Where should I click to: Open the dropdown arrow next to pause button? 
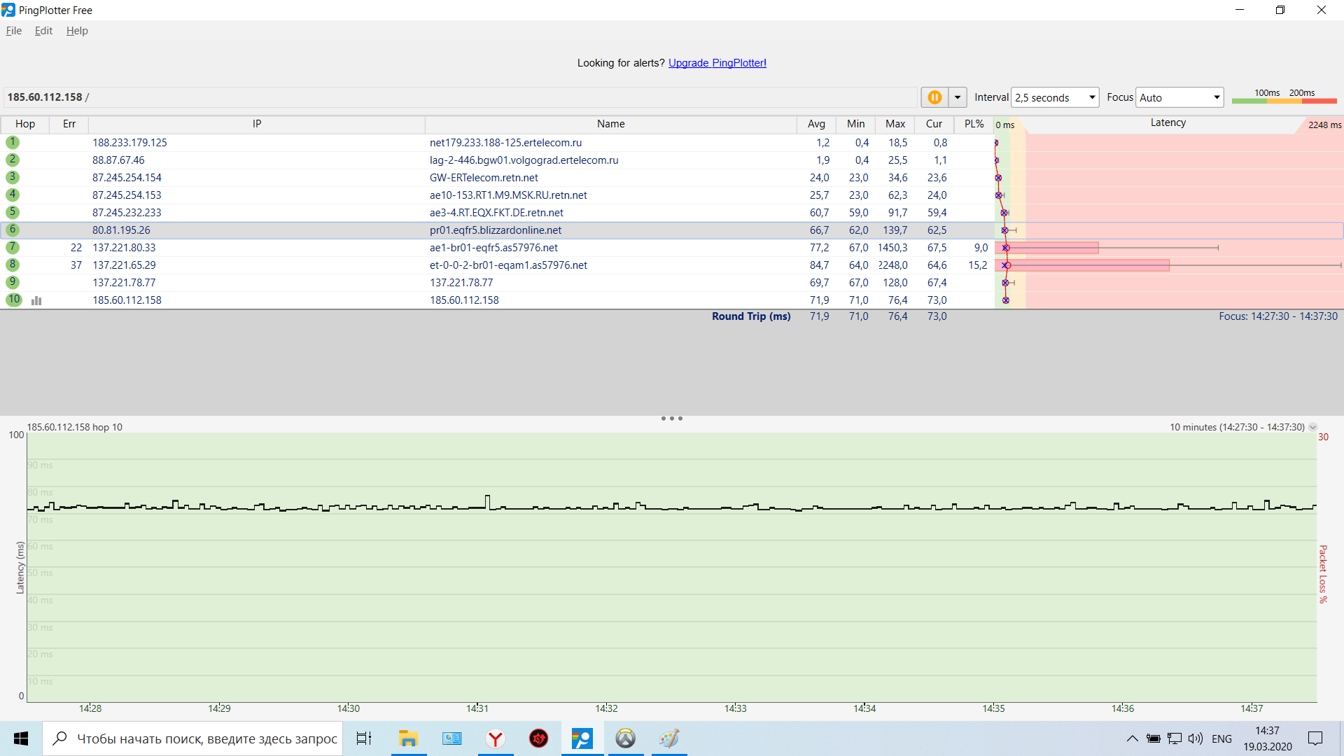[958, 97]
